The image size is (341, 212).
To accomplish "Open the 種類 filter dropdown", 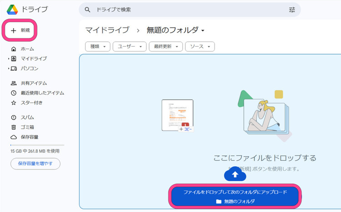I will pos(98,46).
